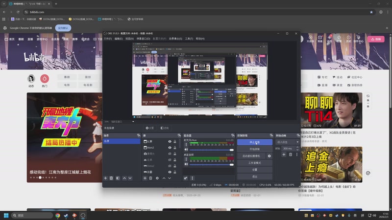The width and height of the screenshot is (392, 220).
Task: Click OBS icon in Windows taskbar
Action: tap(83, 215)
